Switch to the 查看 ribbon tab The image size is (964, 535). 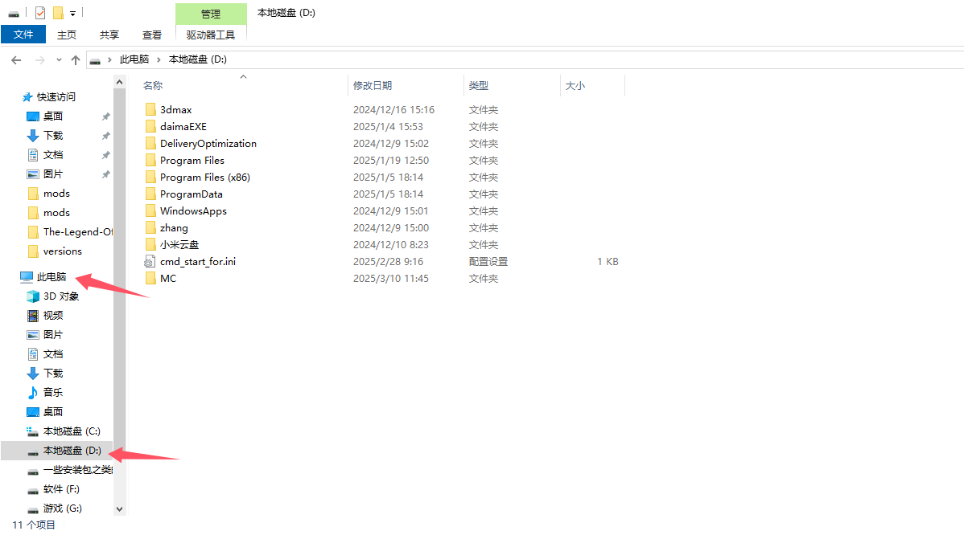pyautogui.click(x=152, y=35)
